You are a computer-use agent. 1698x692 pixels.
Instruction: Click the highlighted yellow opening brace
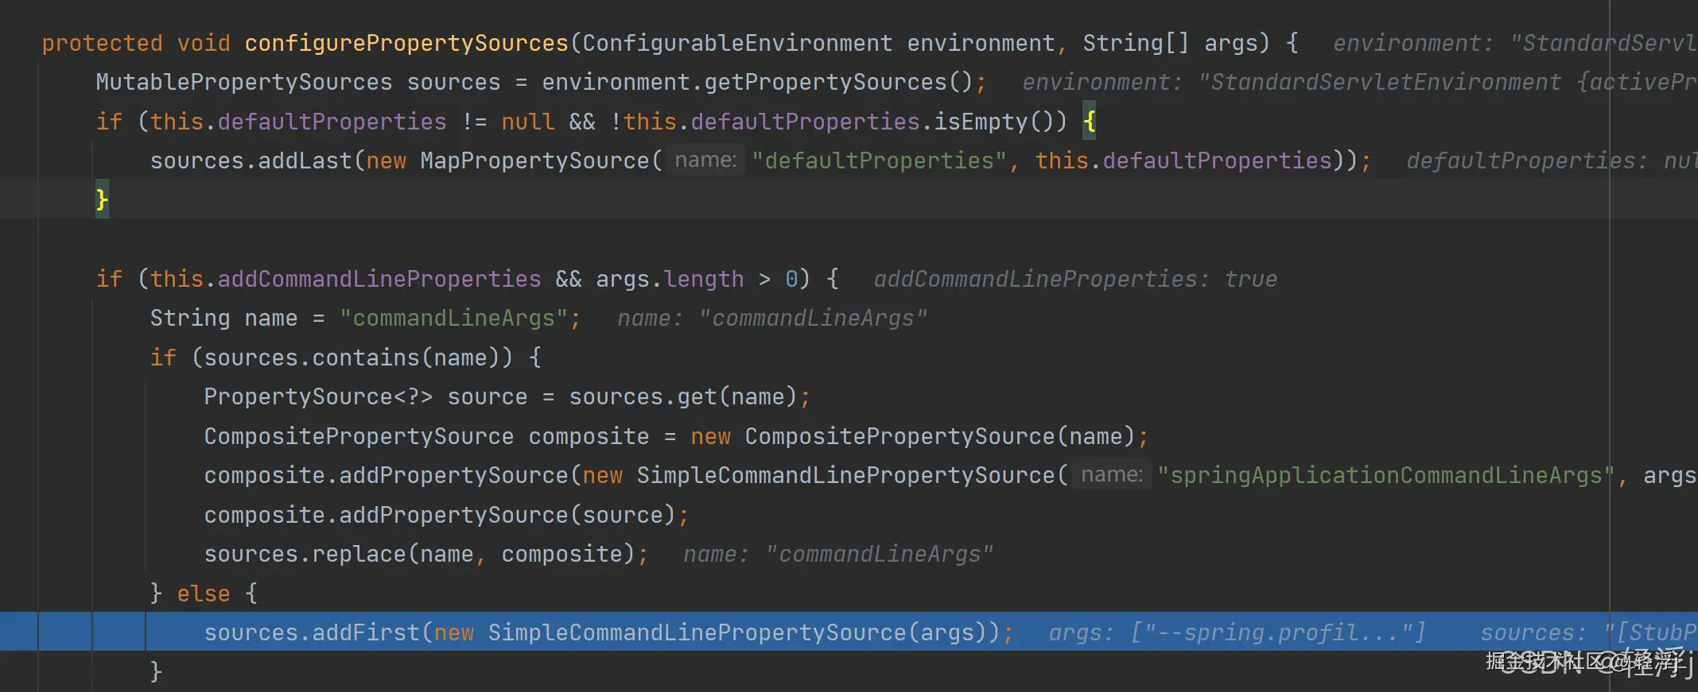(1089, 122)
